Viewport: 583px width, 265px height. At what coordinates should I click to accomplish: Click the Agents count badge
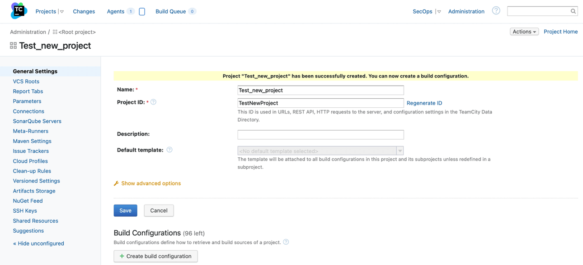(131, 12)
